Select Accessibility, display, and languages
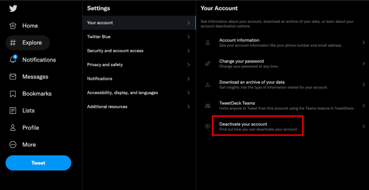 click(139, 92)
